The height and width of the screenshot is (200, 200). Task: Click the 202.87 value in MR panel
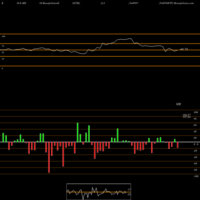click(x=187, y=115)
